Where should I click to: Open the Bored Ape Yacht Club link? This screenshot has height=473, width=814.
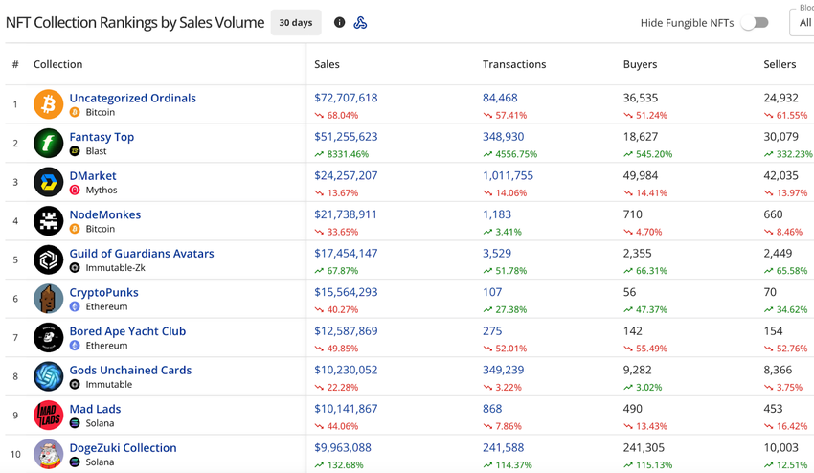click(127, 331)
